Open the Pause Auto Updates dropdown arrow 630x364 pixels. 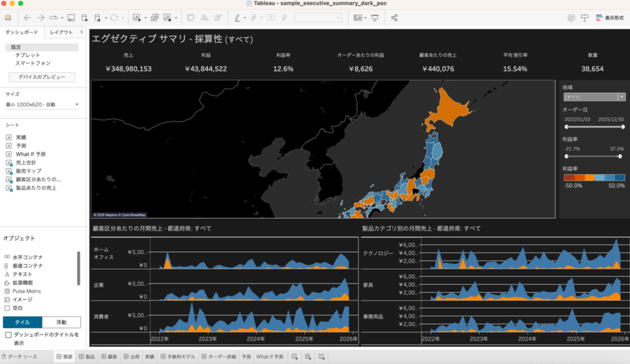click(x=106, y=18)
